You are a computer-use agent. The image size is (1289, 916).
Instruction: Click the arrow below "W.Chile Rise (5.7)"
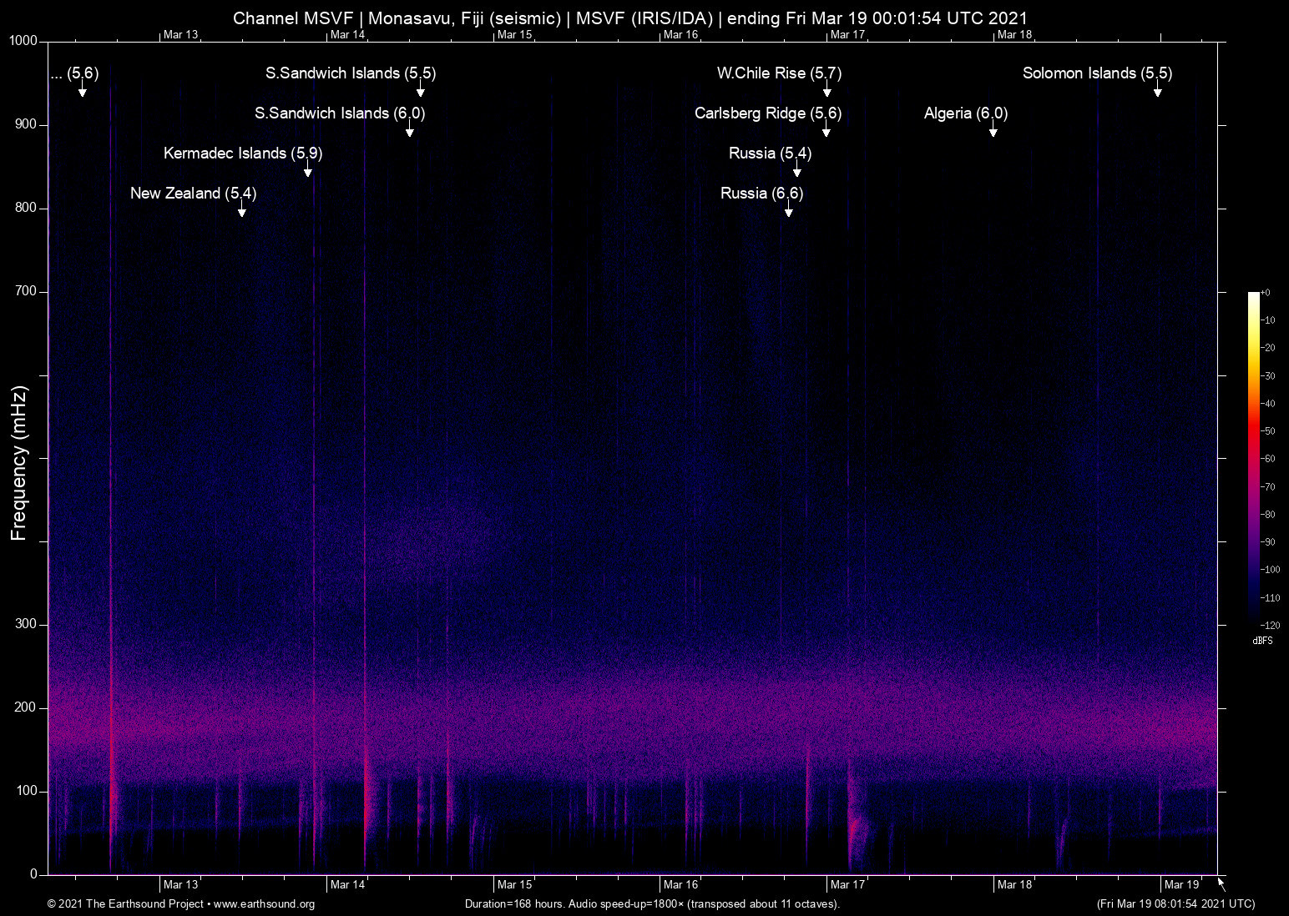pos(827,93)
